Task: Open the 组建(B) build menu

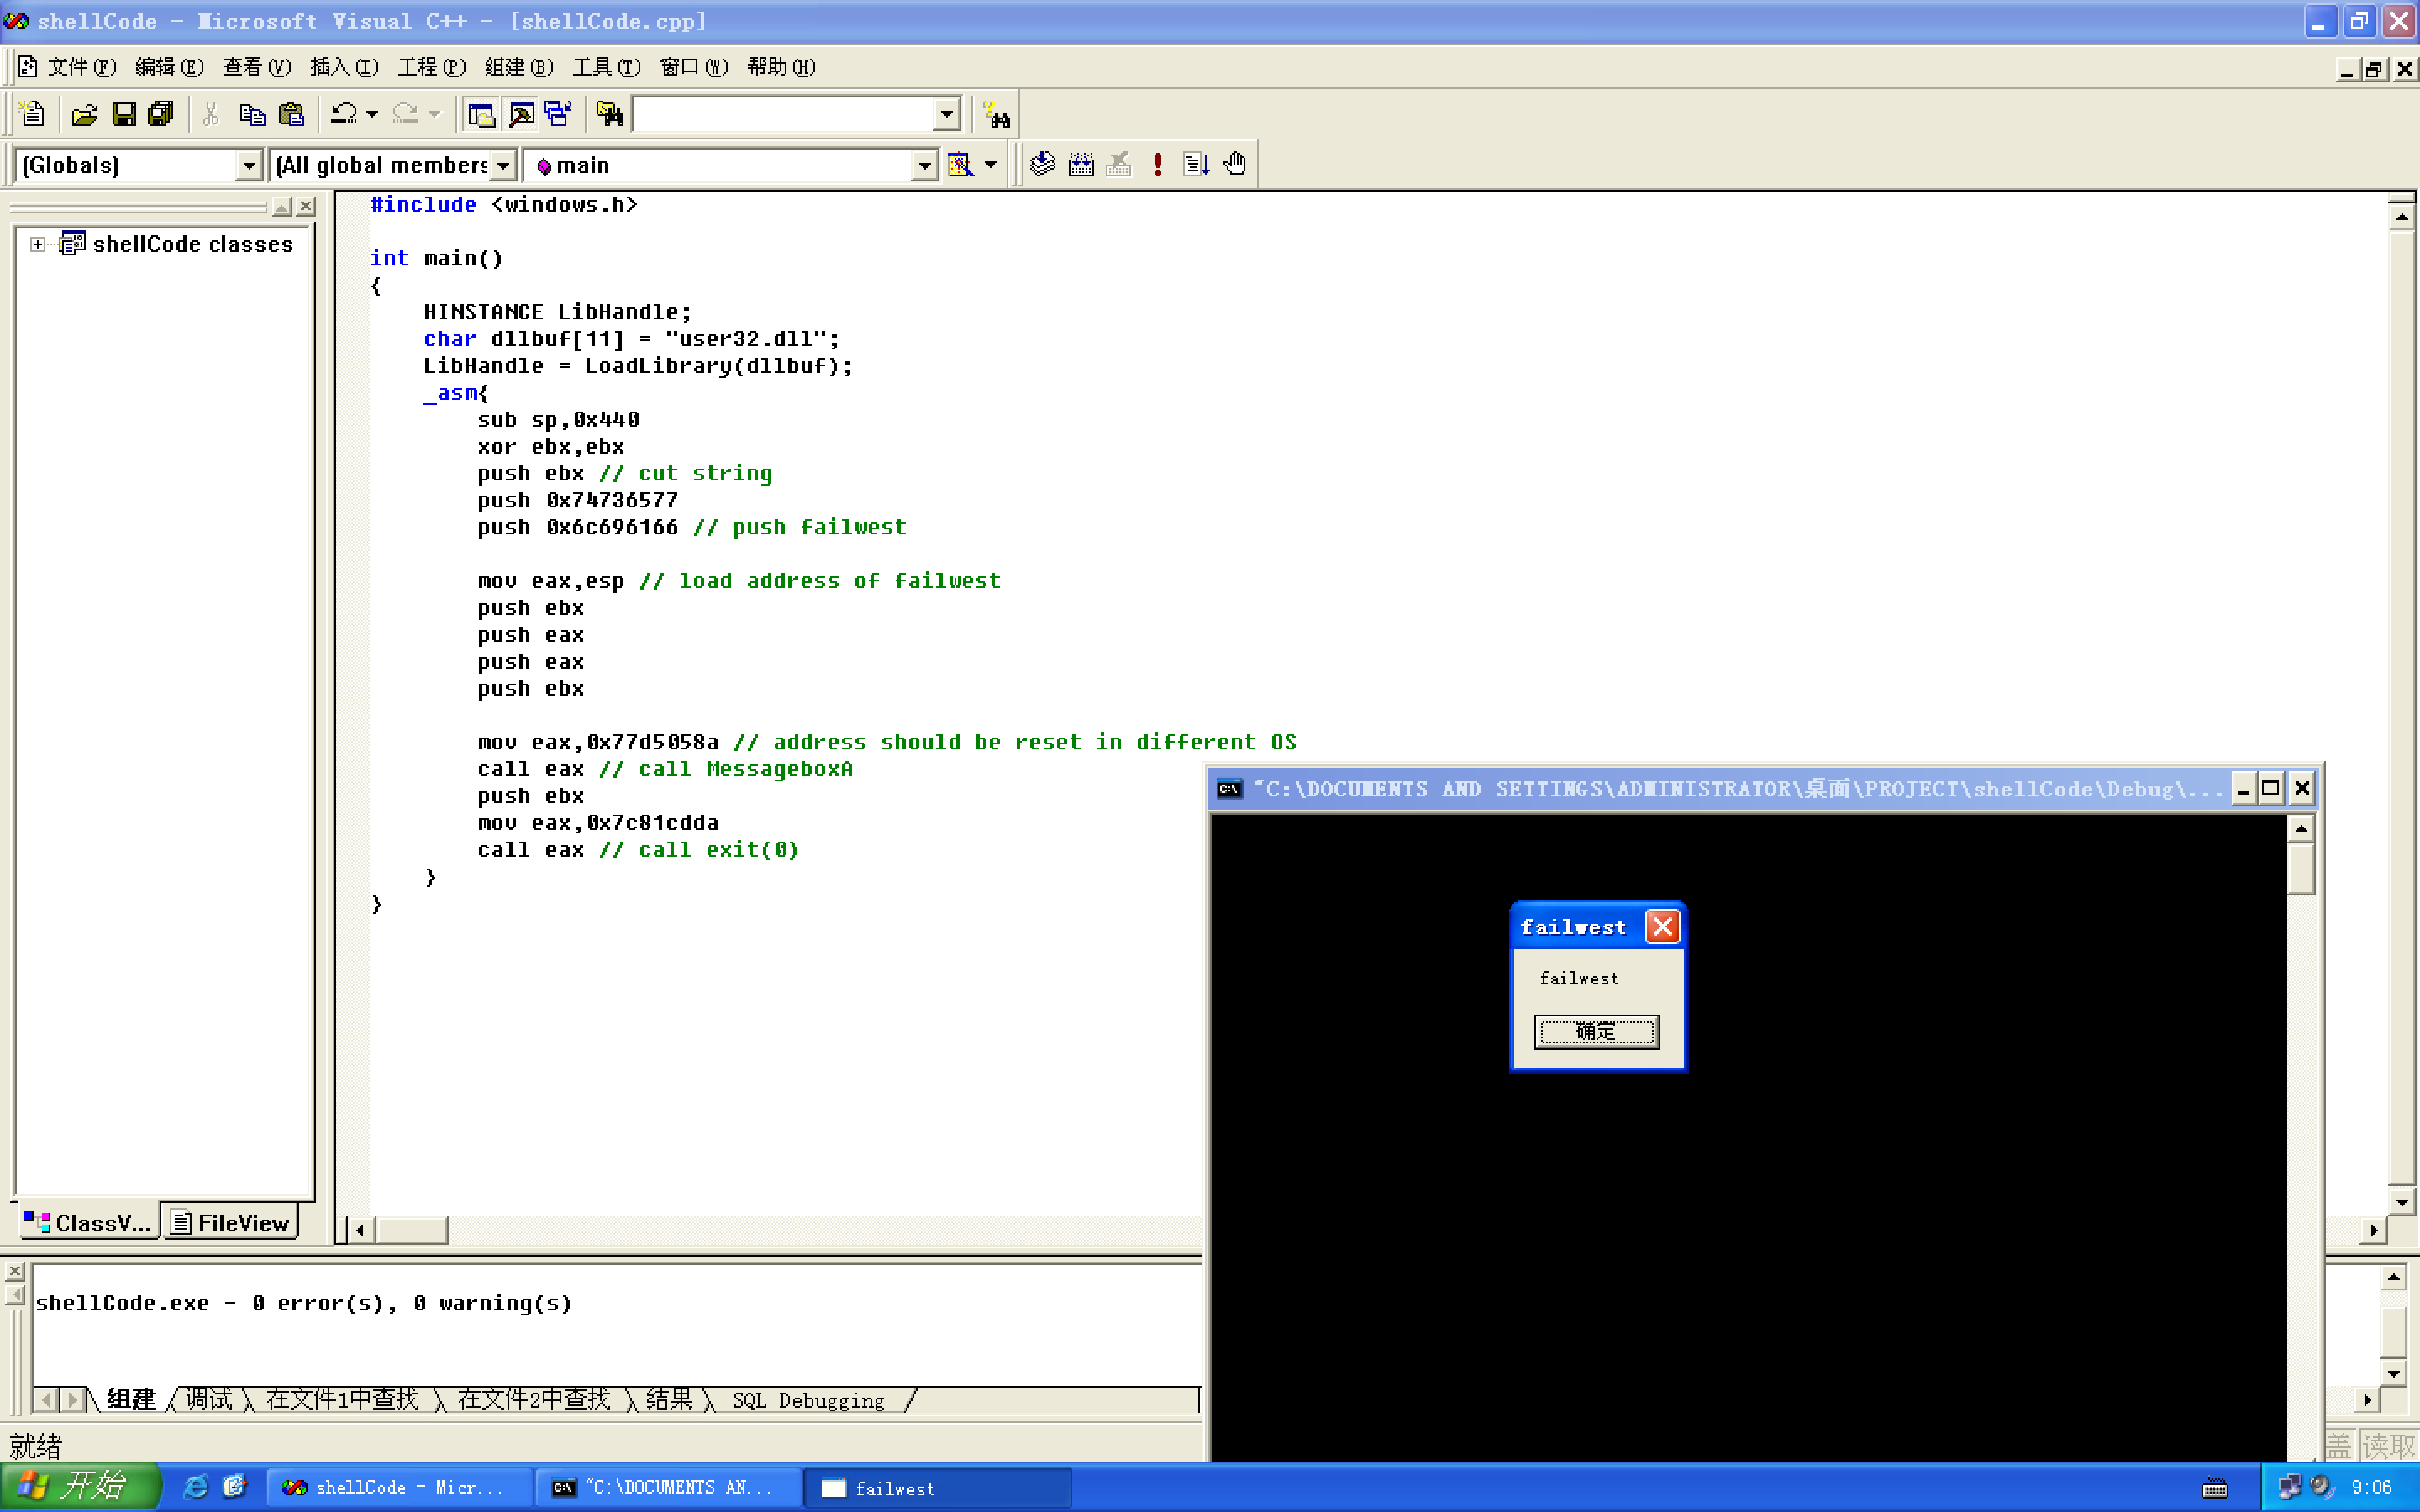Action: tap(518, 67)
